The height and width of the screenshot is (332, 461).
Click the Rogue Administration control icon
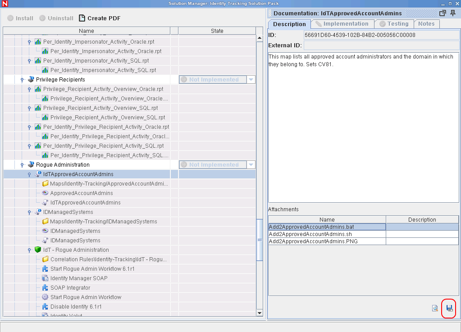(x=31, y=165)
